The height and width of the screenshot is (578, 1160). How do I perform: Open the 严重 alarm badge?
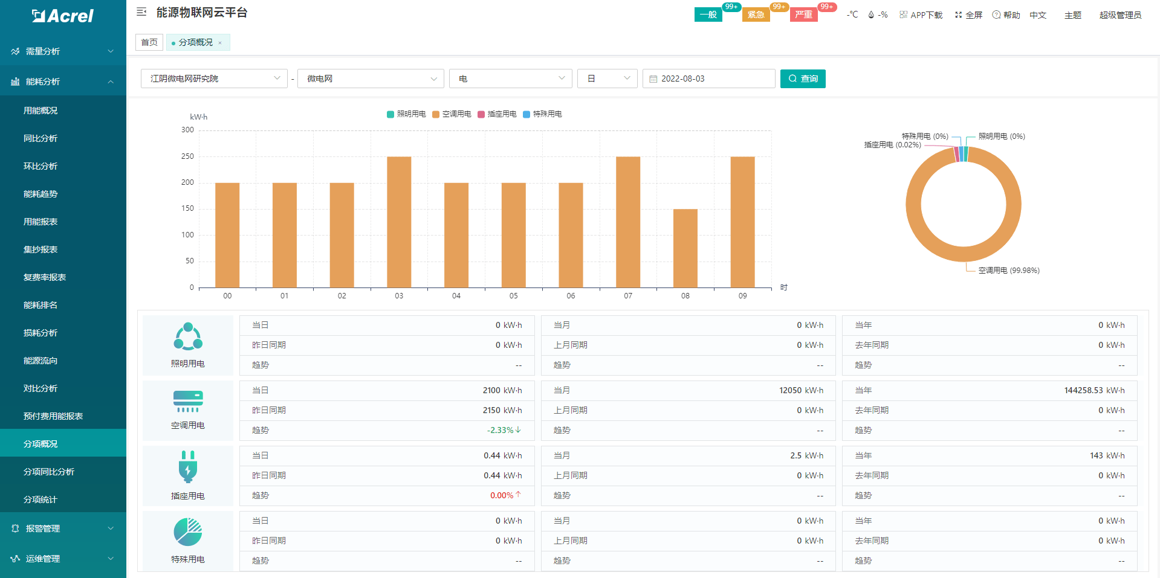(x=803, y=14)
